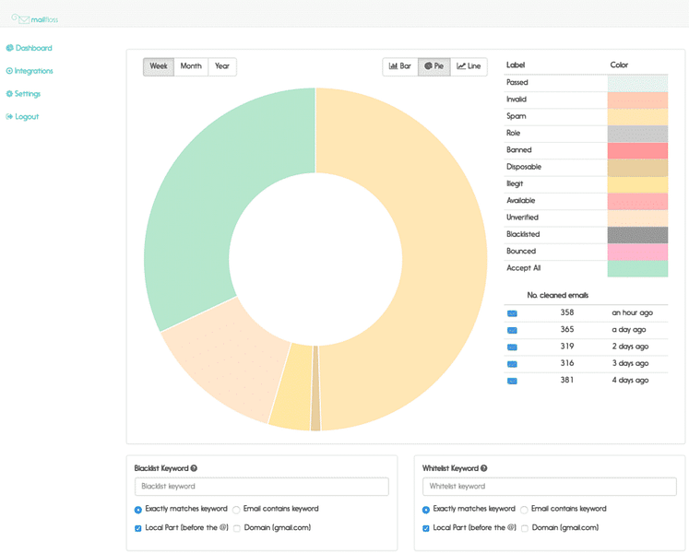Enable whitelist Domain (gmail.com) checkbox
689x553 pixels.
tap(525, 528)
